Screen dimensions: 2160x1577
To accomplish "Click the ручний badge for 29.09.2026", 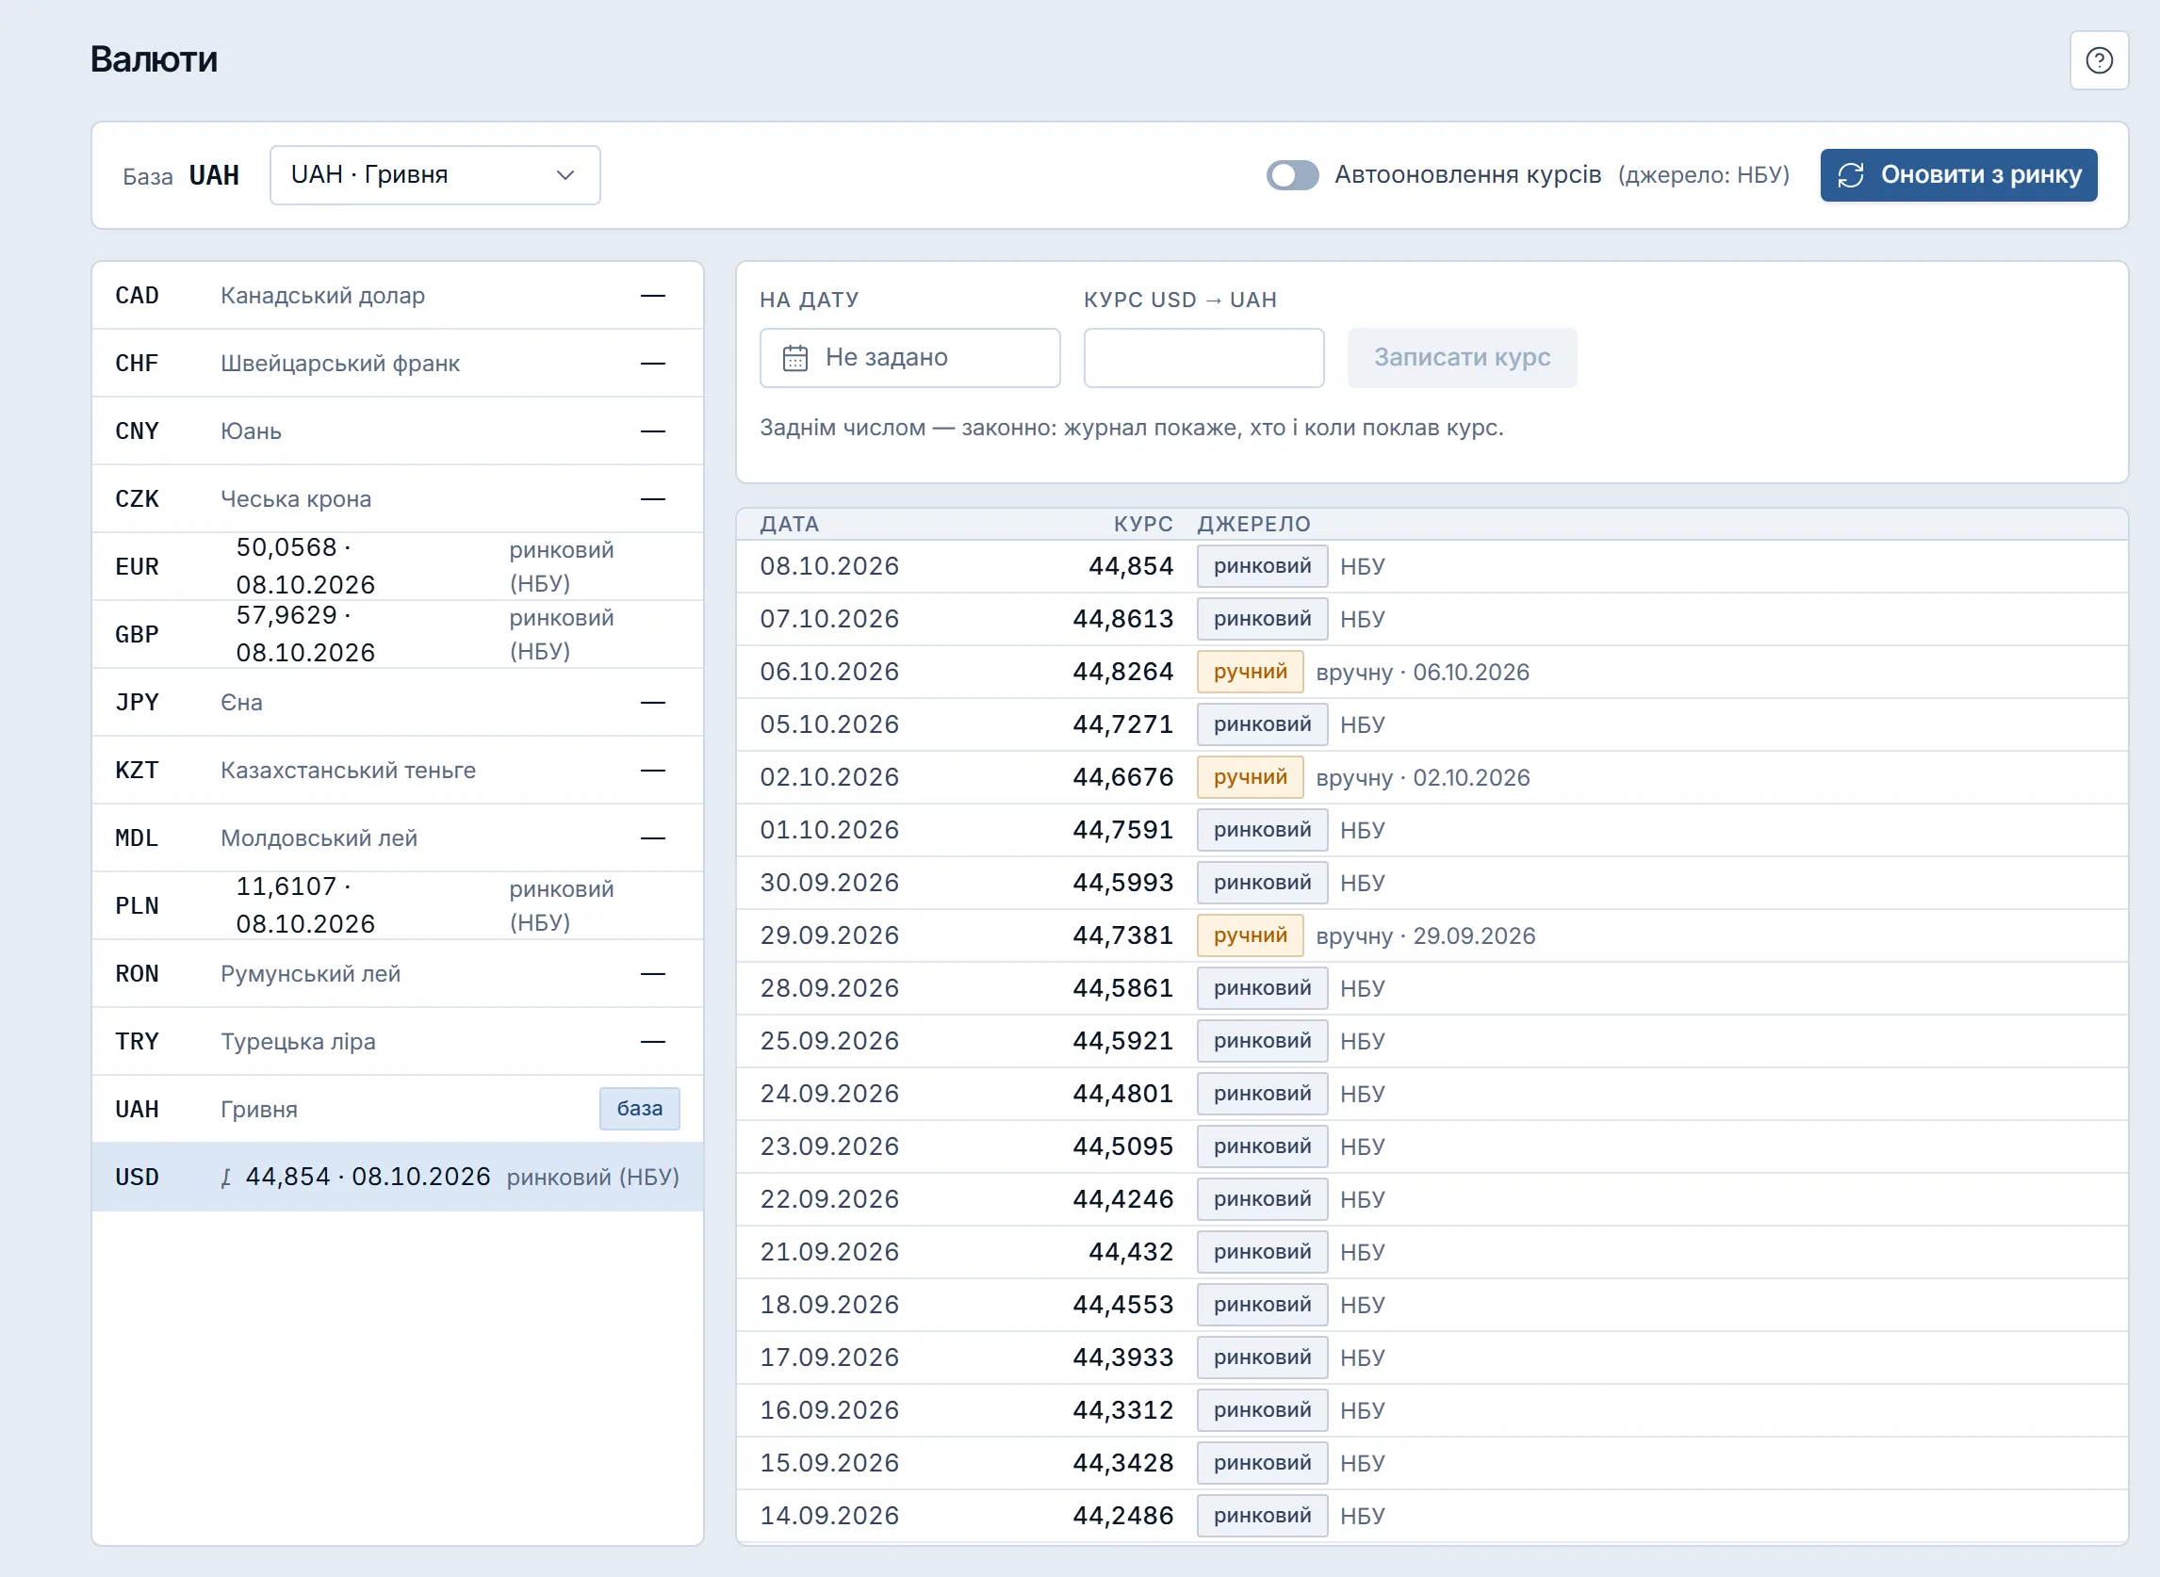I will point(1249,935).
